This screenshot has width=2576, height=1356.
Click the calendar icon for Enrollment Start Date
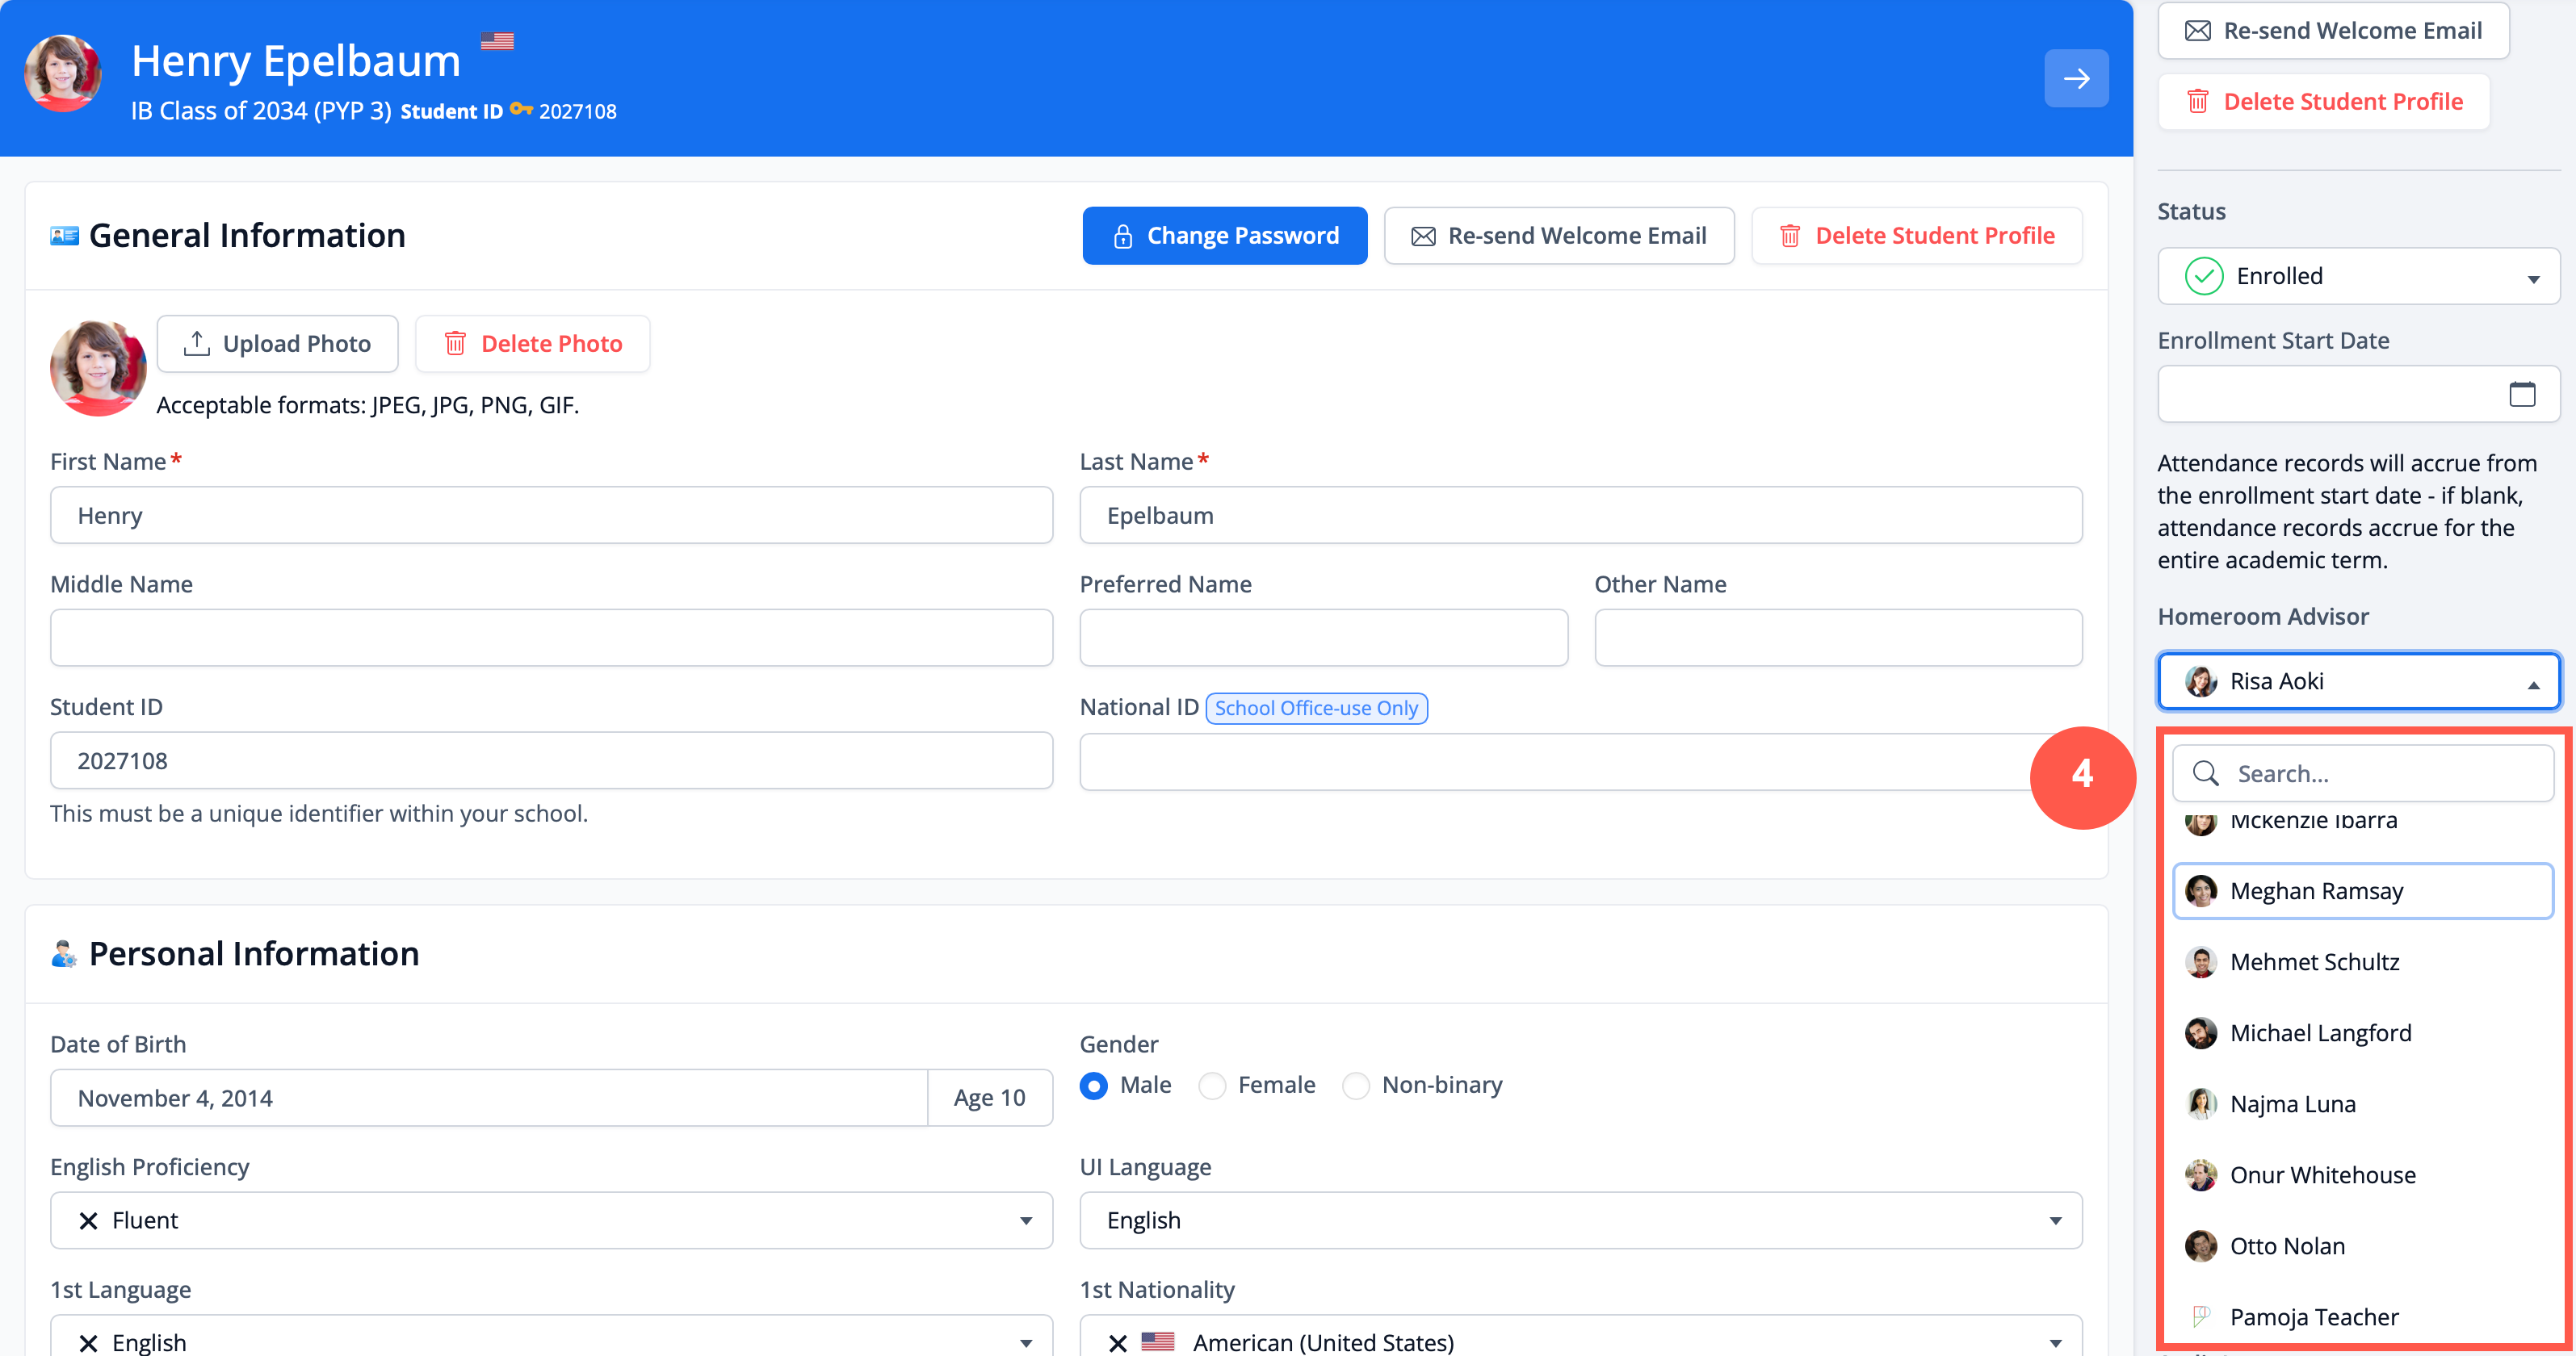[2521, 394]
